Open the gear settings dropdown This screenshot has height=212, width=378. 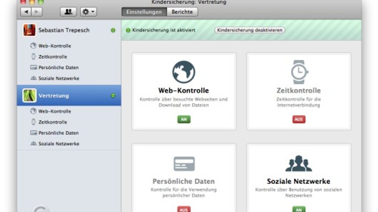pos(88,12)
